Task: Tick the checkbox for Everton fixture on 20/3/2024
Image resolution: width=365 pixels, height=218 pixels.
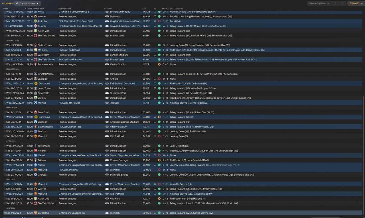Action: (x=5, y=131)
